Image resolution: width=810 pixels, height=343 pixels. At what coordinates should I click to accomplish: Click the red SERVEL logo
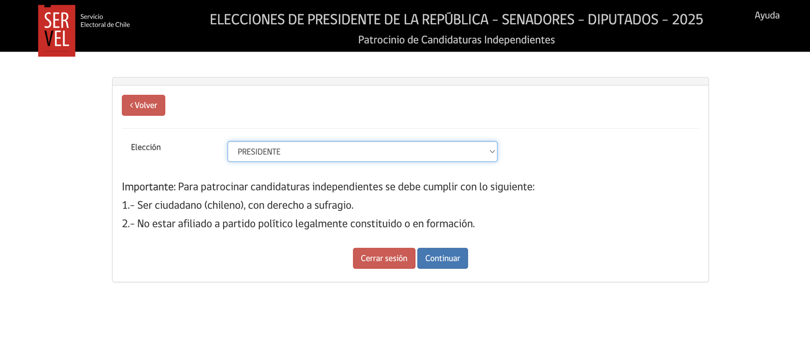(x=57, y=30)
